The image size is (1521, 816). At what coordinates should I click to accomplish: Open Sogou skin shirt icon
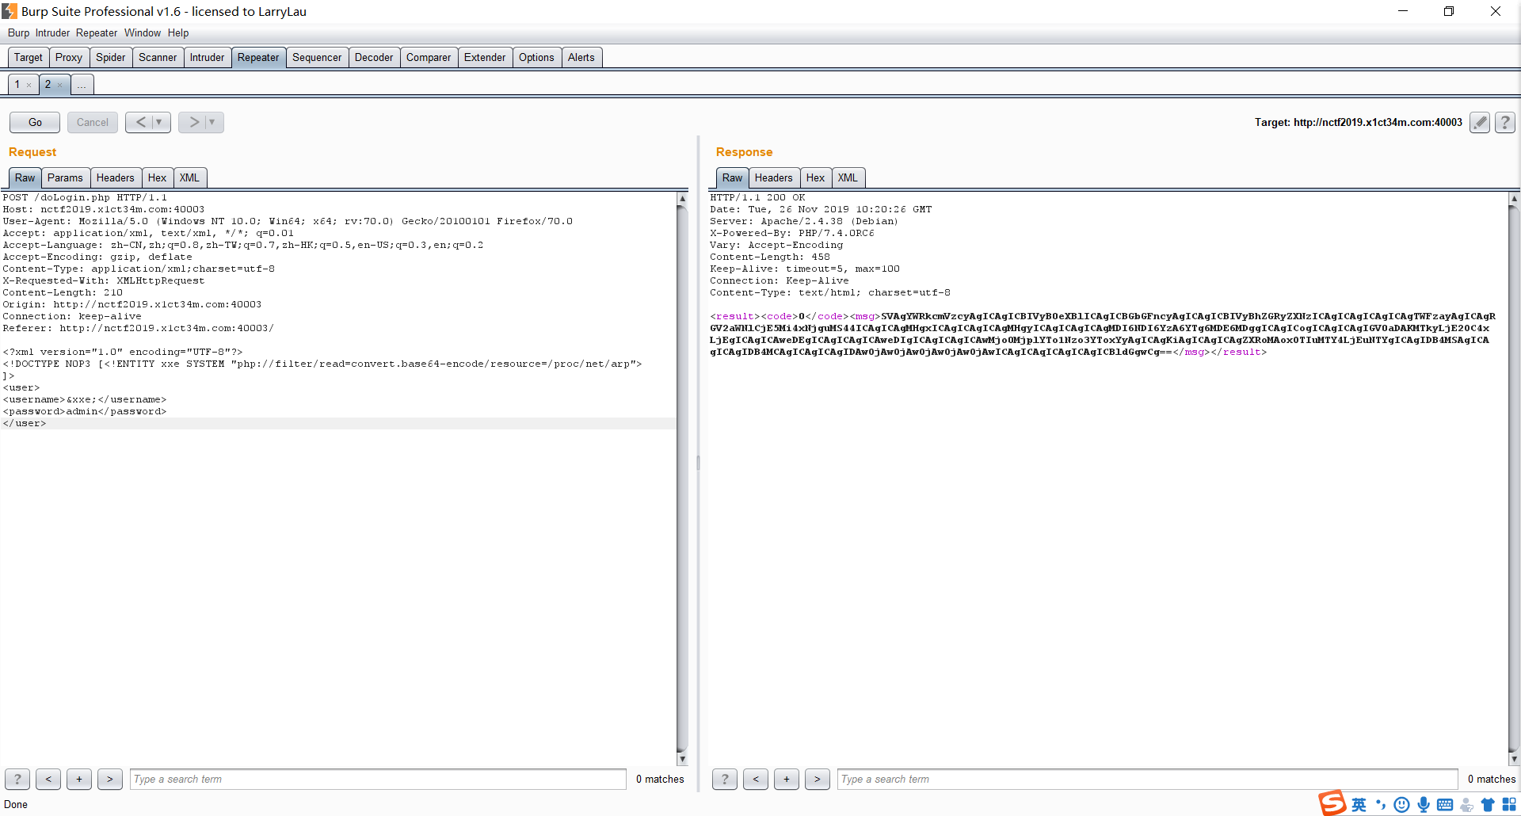tap(1488, 805)
